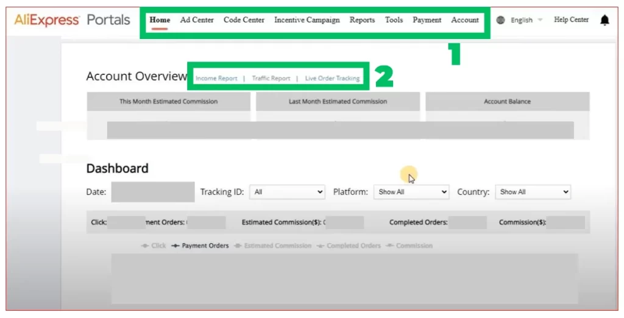Open the Code Center menu
The width and height of the screenshot is (624, 318).
tap(244, 20)
